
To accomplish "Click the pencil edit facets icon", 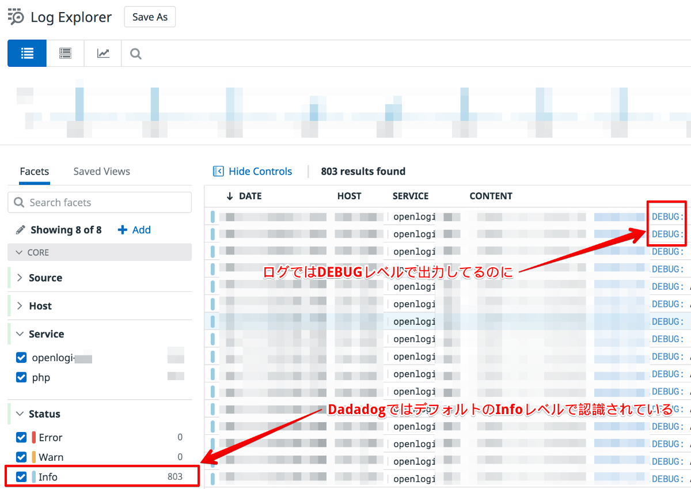I will (x=20, y=230).
